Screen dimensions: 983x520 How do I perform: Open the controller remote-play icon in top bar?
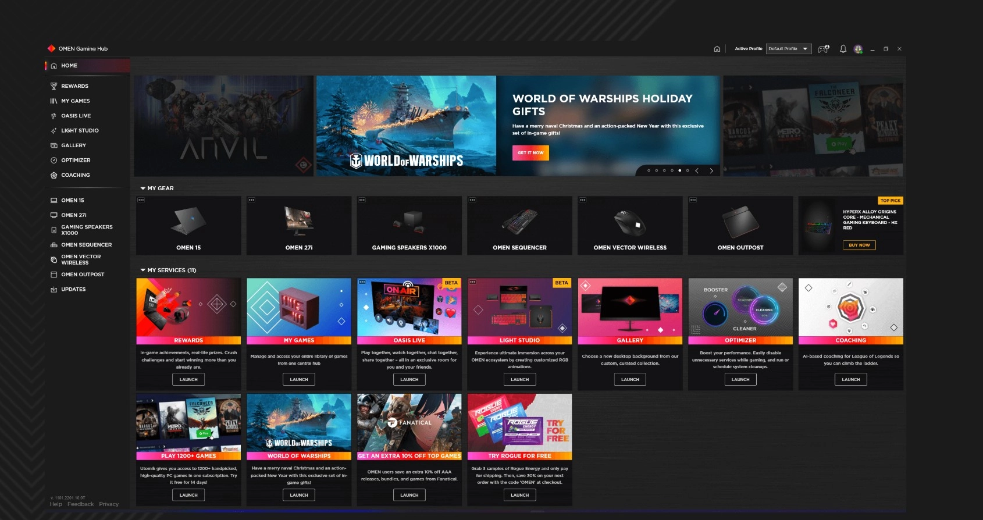pos(823,49)
